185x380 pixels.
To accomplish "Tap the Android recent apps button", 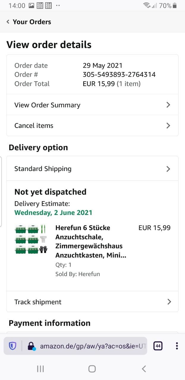I will coord(40,369).
